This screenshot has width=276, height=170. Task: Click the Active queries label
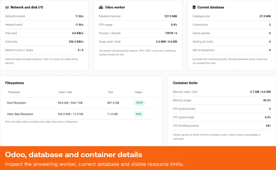[x=201, y=33]
